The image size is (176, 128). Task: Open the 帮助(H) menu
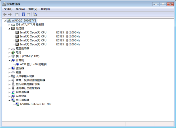[x=45, y=9]
